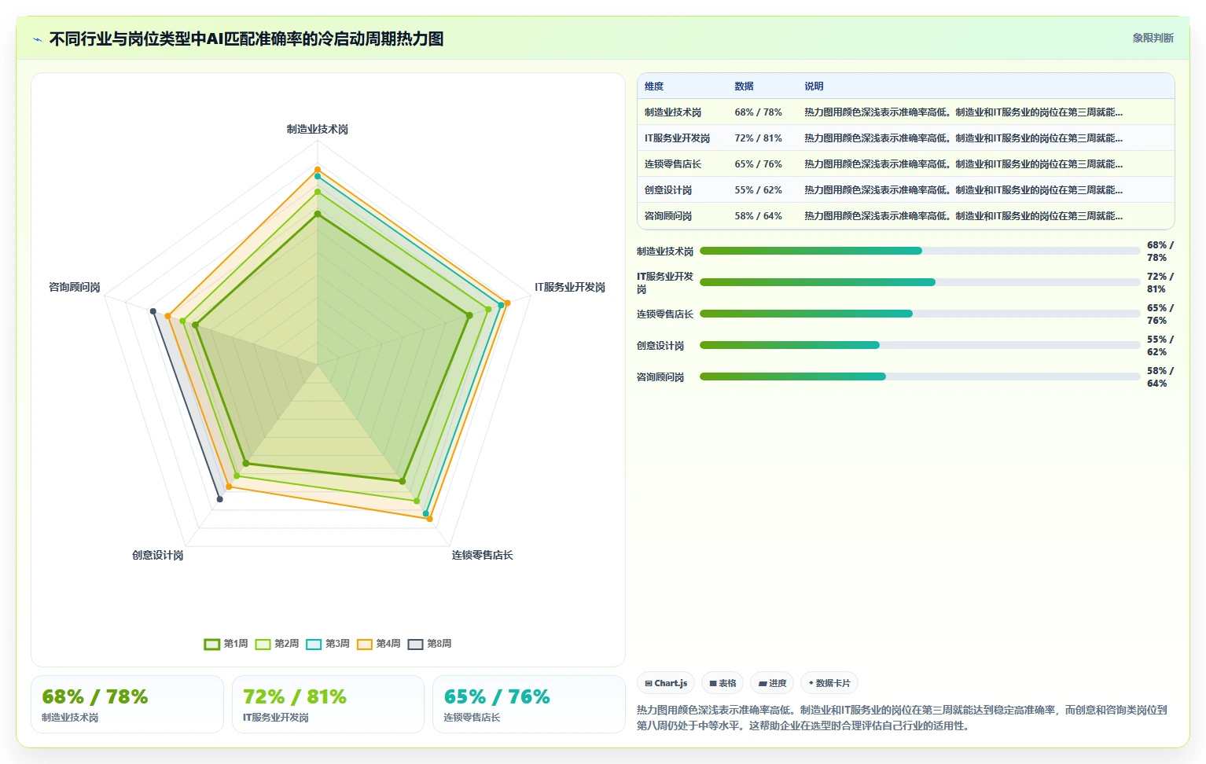Toggle the 第1周 legend series
Viewport: 1206px width, 764px height.
[226, 644]
